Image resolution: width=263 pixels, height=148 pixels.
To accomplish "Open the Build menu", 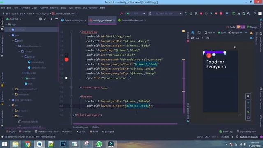I will (x=63, y=8).
